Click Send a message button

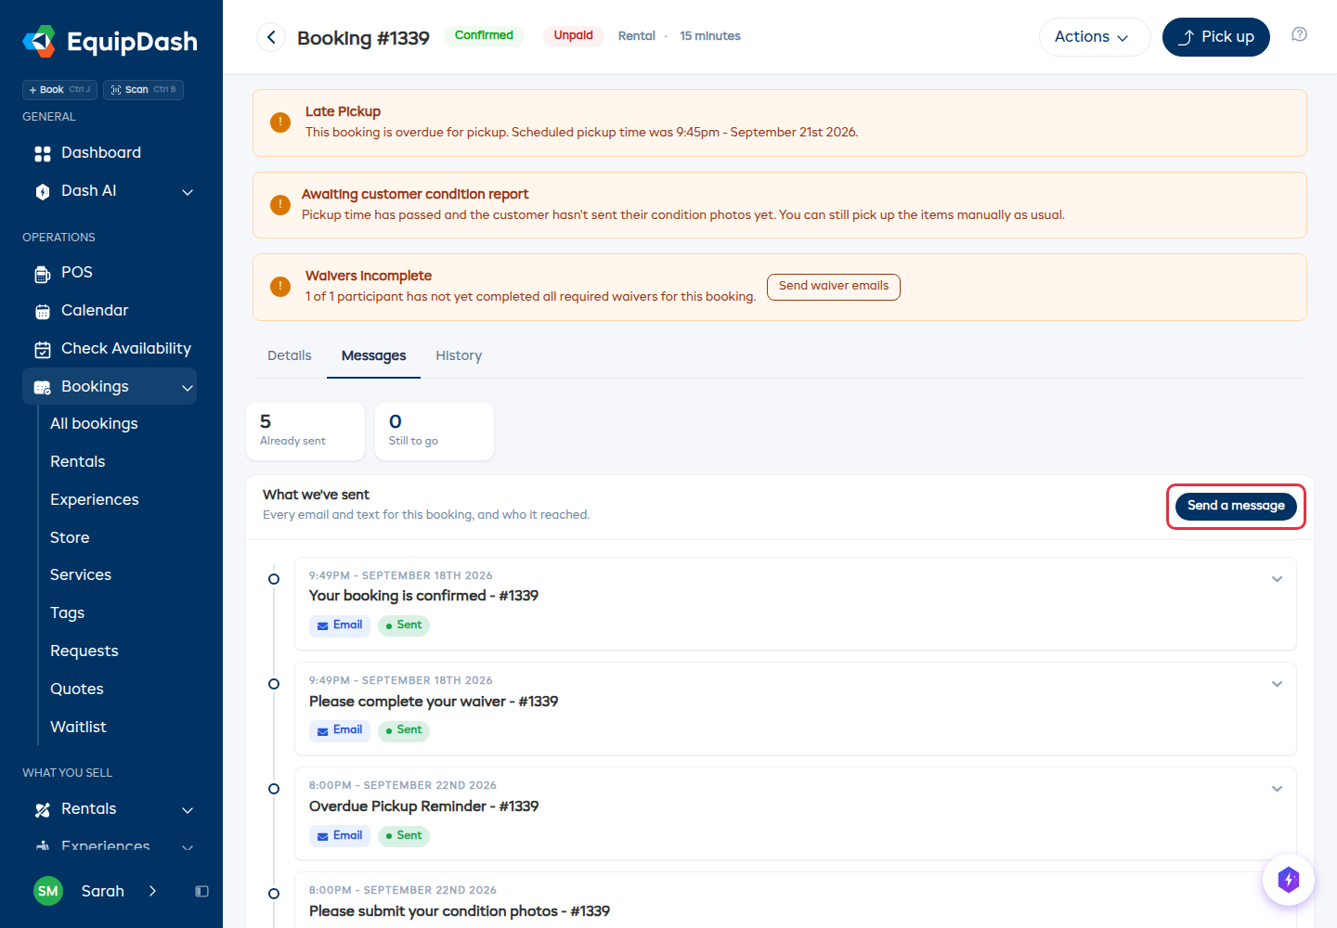tap(1236, 506)
